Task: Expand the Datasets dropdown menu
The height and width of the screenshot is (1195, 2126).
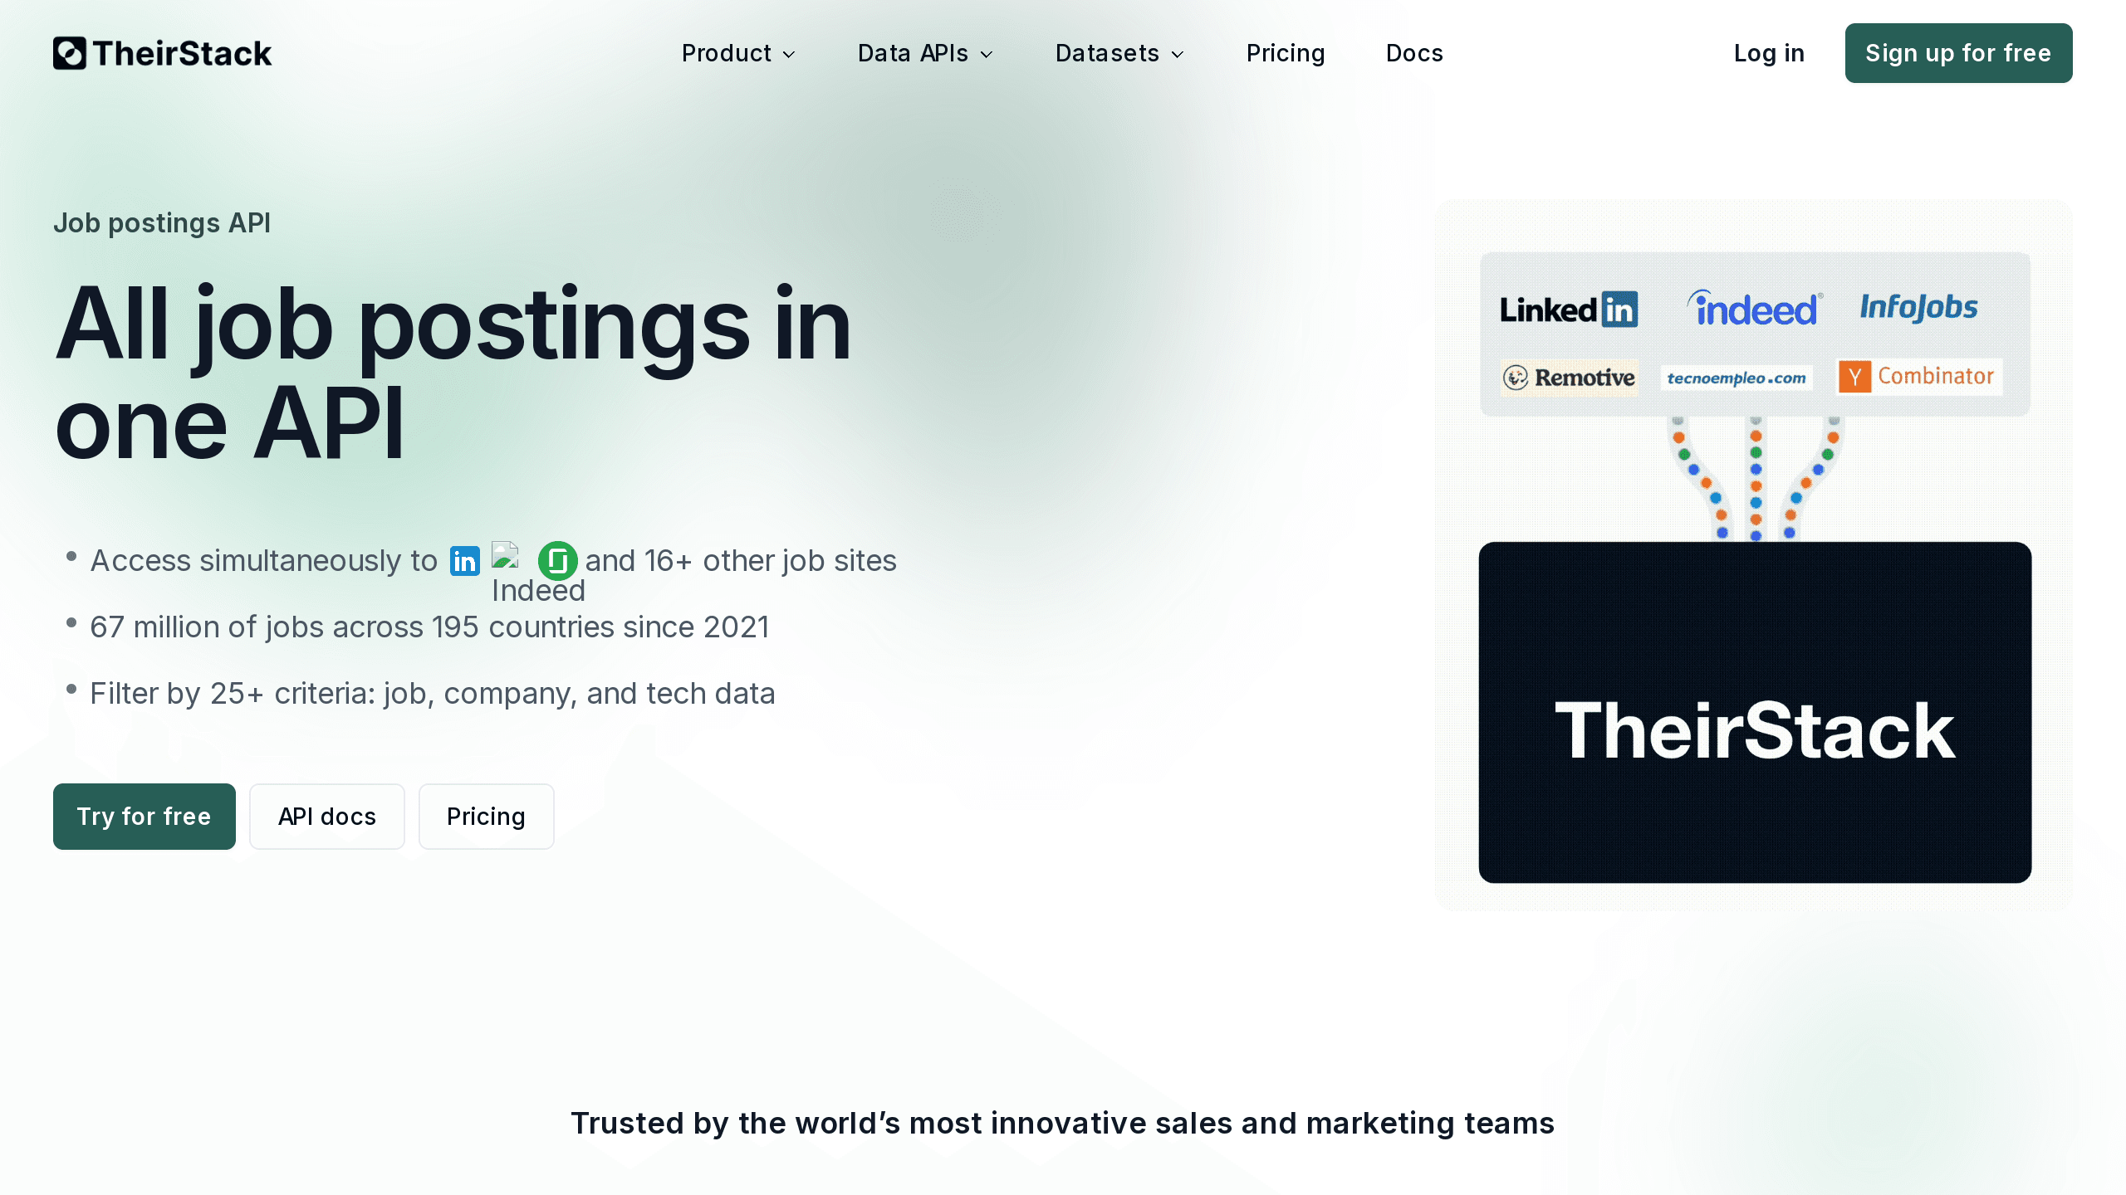Action: coord(1120,52)
